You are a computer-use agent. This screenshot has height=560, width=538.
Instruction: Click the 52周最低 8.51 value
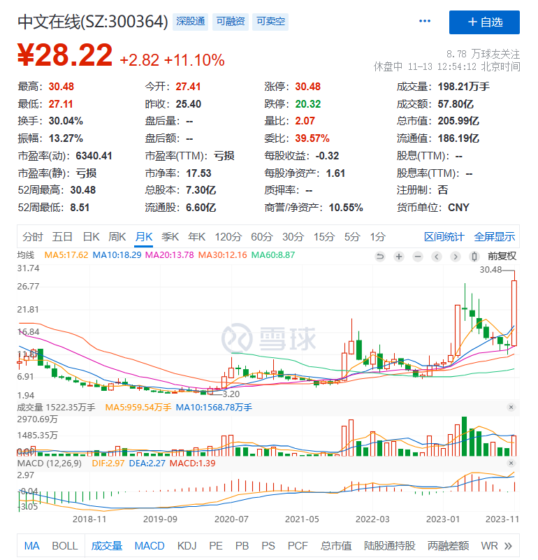pyautogui.click(x=80, y=208)
